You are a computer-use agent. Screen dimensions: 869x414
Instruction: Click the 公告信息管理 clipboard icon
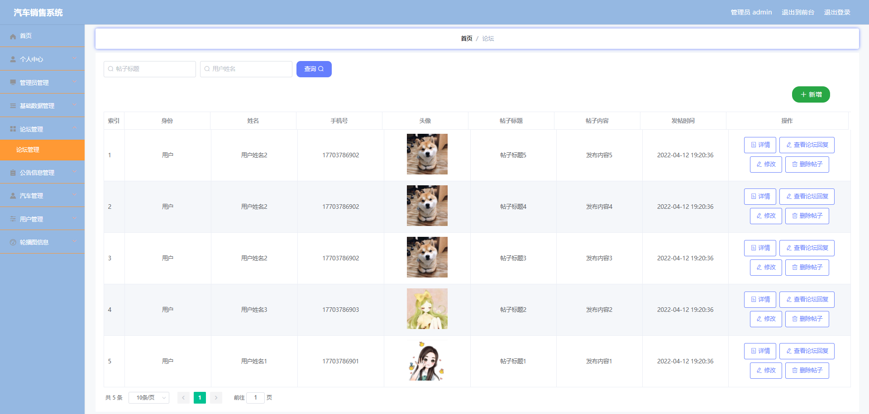click(13, 173)
